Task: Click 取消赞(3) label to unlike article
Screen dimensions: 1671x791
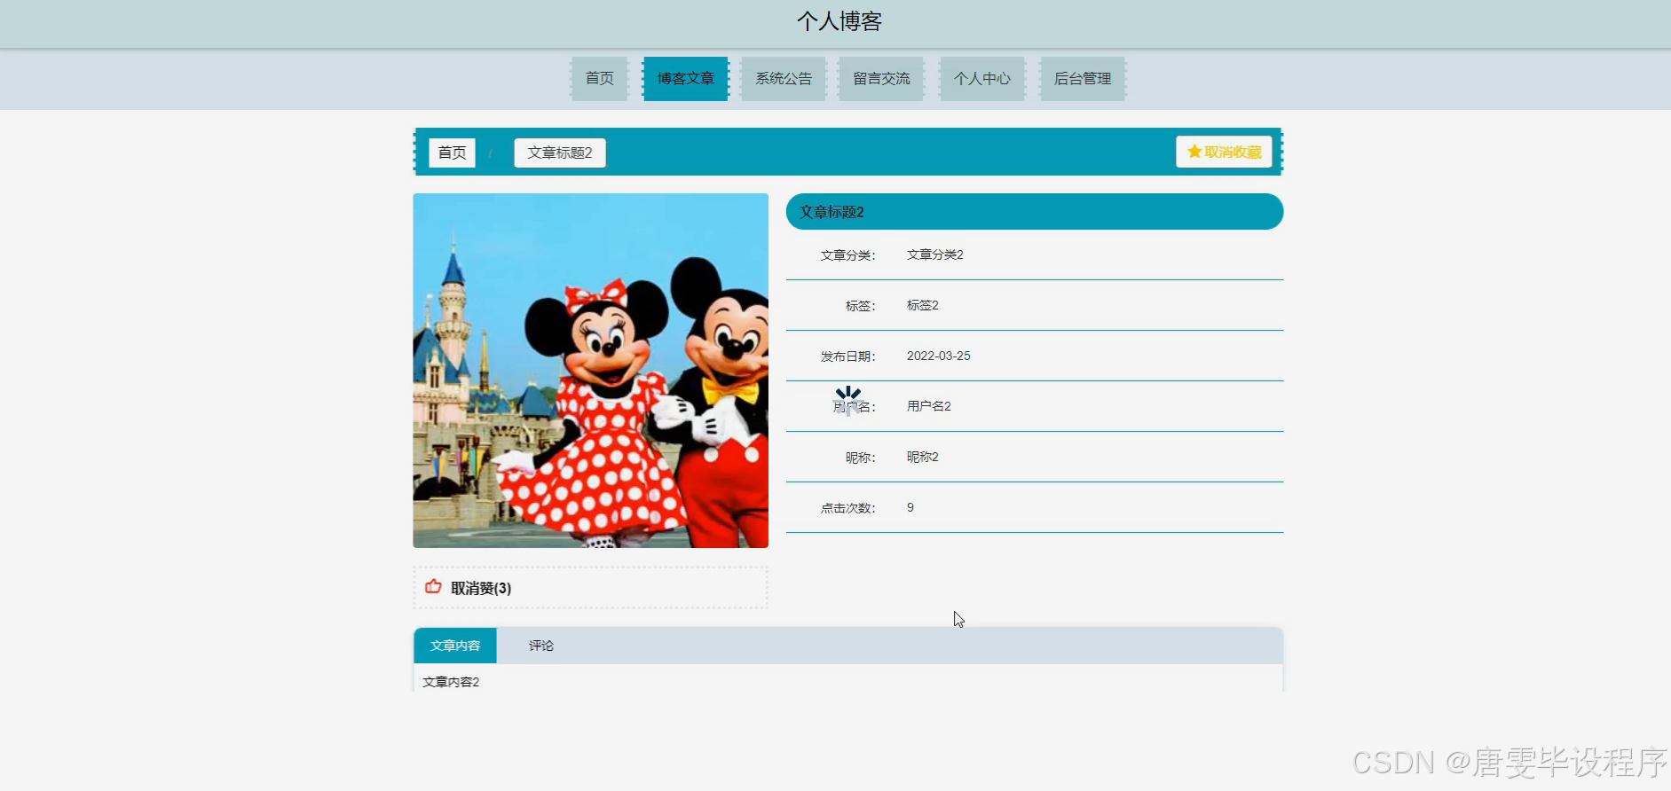Action: [x=481, y=588]
